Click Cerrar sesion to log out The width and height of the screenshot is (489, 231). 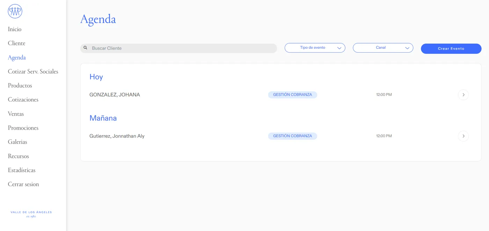point(23,184)
